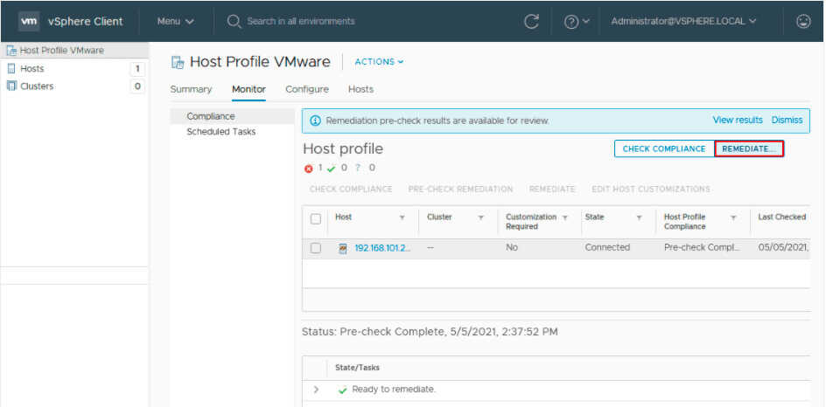826x407 pixels.
Task: Toggle the select-all hosts checkbox
Action: click(x=316, y=219)
